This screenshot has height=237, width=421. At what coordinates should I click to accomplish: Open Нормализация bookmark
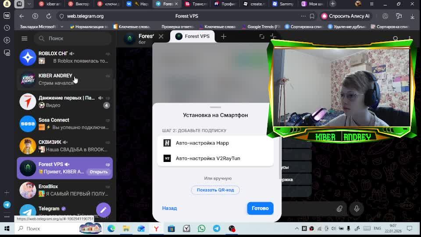tap(89, 27)
